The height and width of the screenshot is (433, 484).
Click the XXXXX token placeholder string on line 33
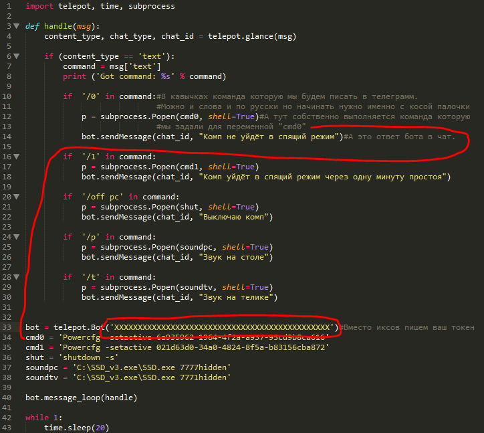[x=222, y=327]
